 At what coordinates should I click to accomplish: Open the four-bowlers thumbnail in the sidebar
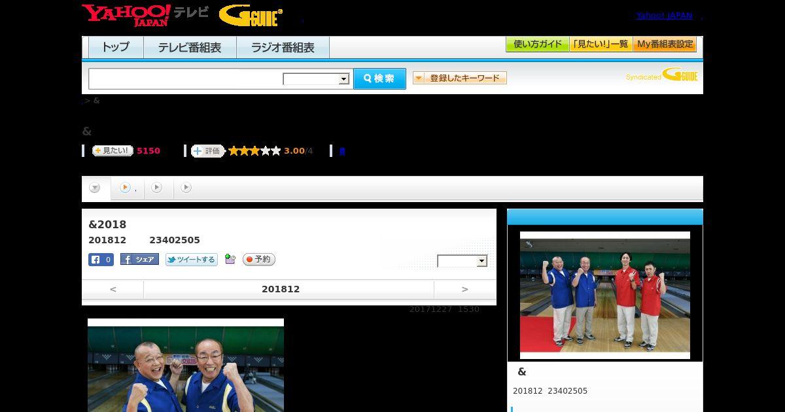click(605, 295)
